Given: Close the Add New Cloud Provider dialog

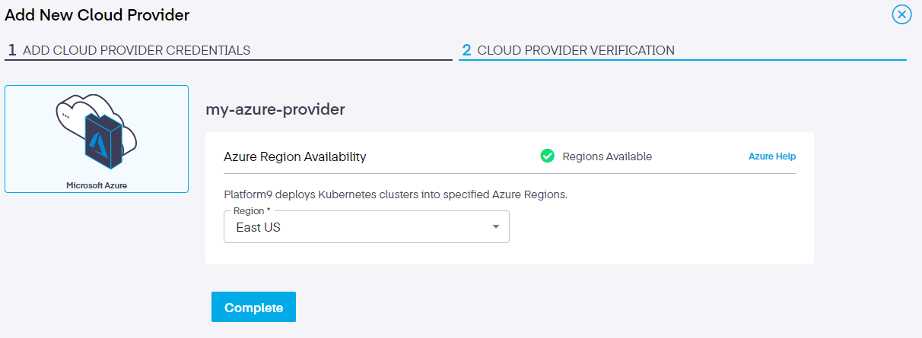Looking at the screenshot, I should pos(901,14).
